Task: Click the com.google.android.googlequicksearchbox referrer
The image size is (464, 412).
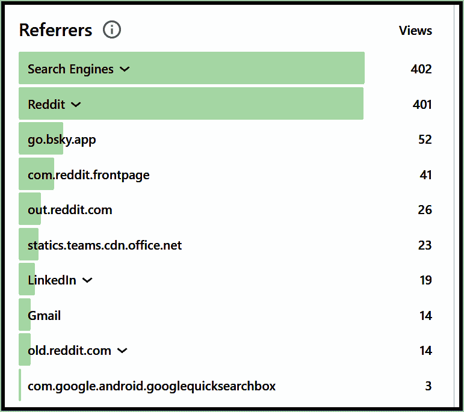Action: pos(152,386)
